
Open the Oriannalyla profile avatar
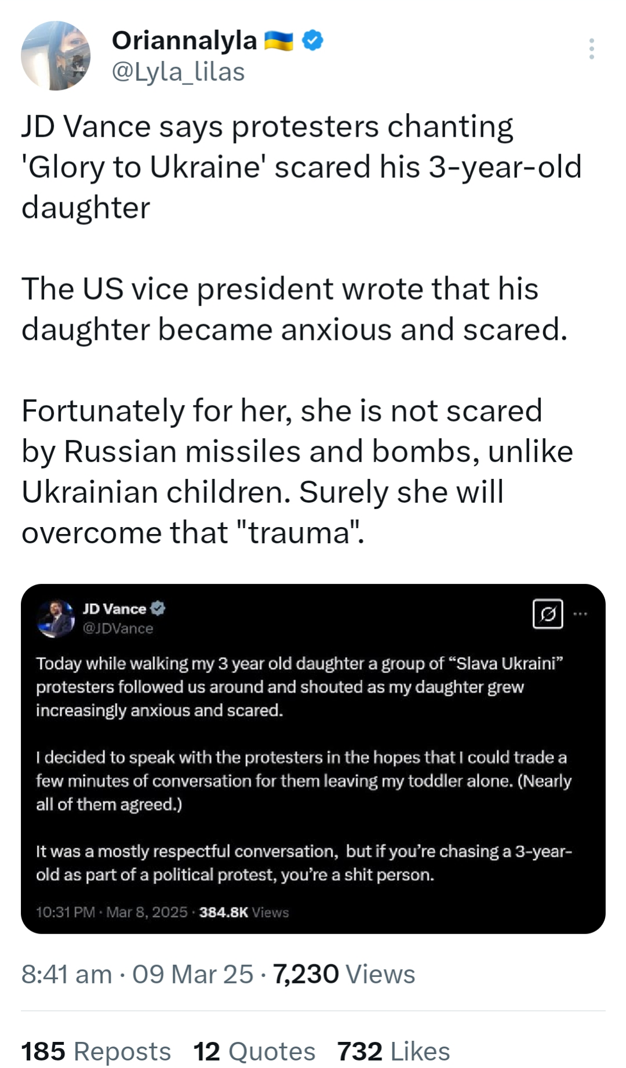coord(56,56)
